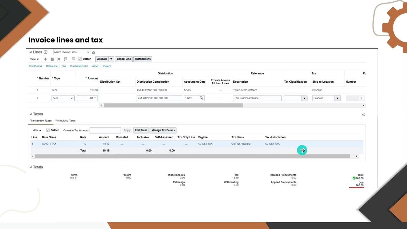Click the Manage Tax Details button
The height and width of the screenshot is (229, 407).
[163, 130]
